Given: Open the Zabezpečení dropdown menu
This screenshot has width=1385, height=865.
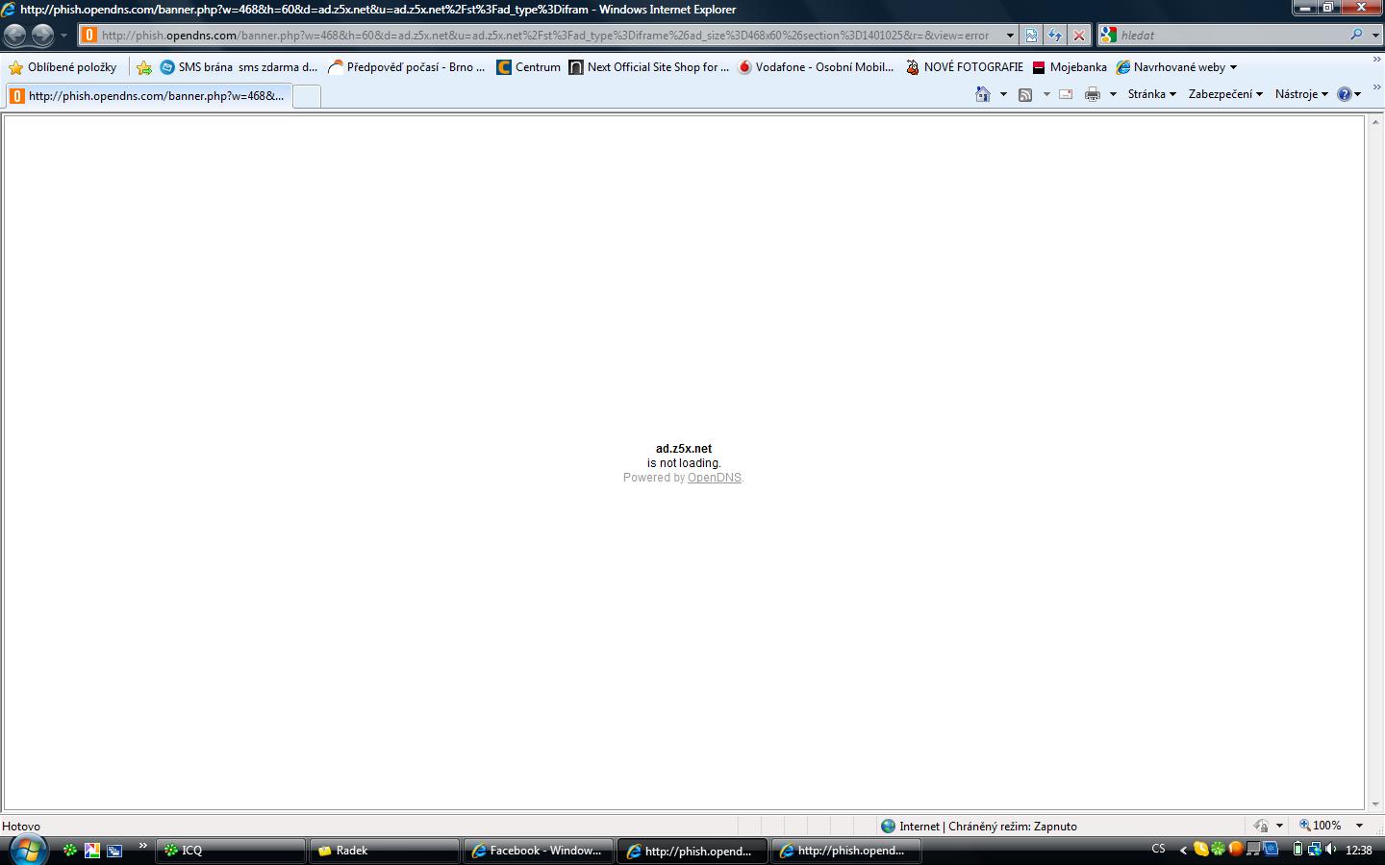Looking at the screenshot, I should click(1224, 94).
